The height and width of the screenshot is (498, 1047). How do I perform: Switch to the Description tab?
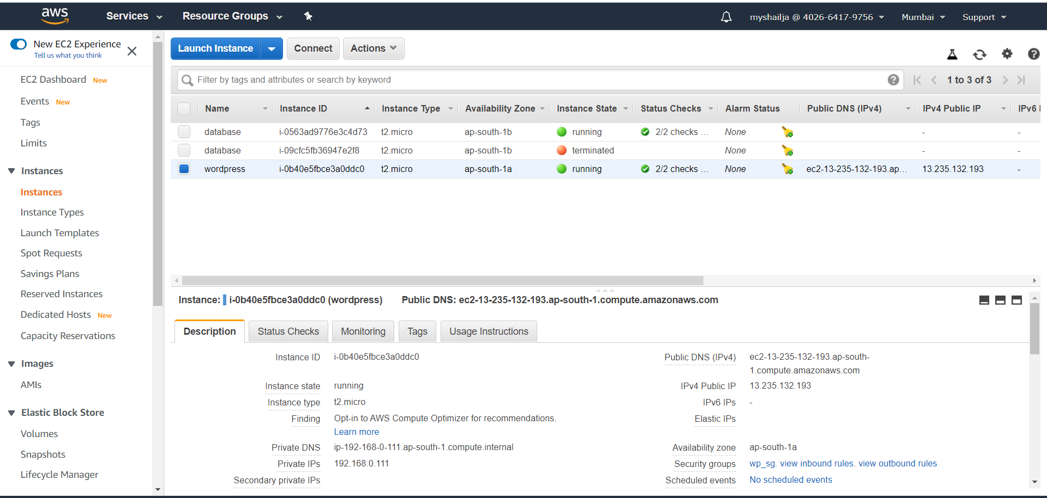tap(209, 331)
